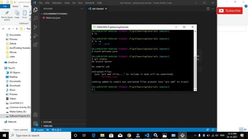Screen dimensions: 248x139
Task: Open Recent locations dropdown in File Explorer
Action: pyautogui.click(x=13, y=29)
